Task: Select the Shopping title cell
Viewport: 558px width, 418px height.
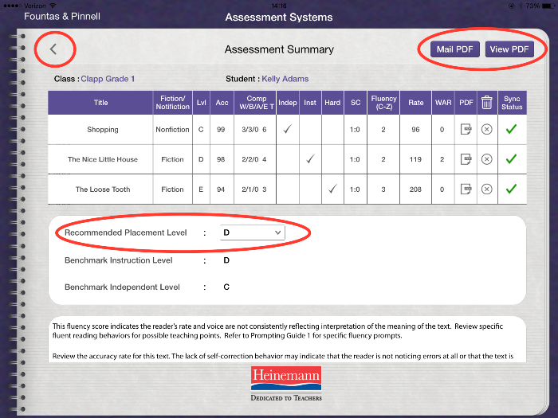Action: (100, 129)
